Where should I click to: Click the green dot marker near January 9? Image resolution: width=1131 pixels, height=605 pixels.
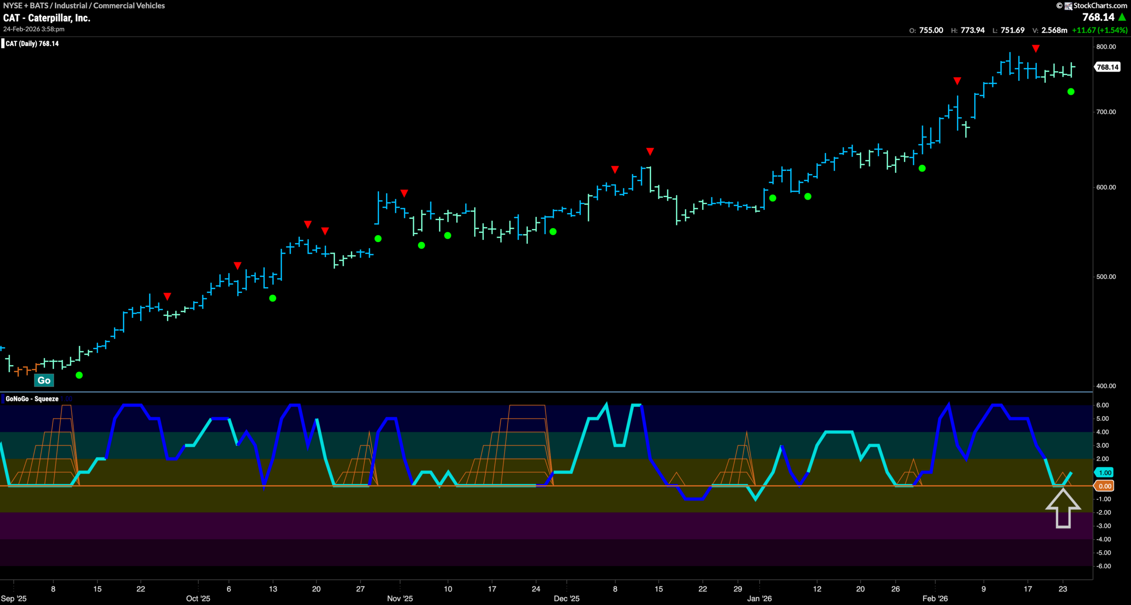point(808,197)
